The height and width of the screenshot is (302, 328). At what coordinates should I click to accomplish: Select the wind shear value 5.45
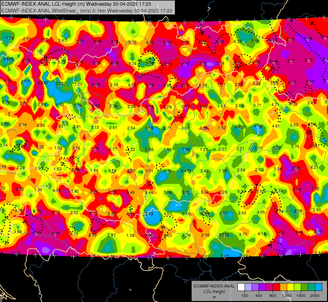pos(274,62)
